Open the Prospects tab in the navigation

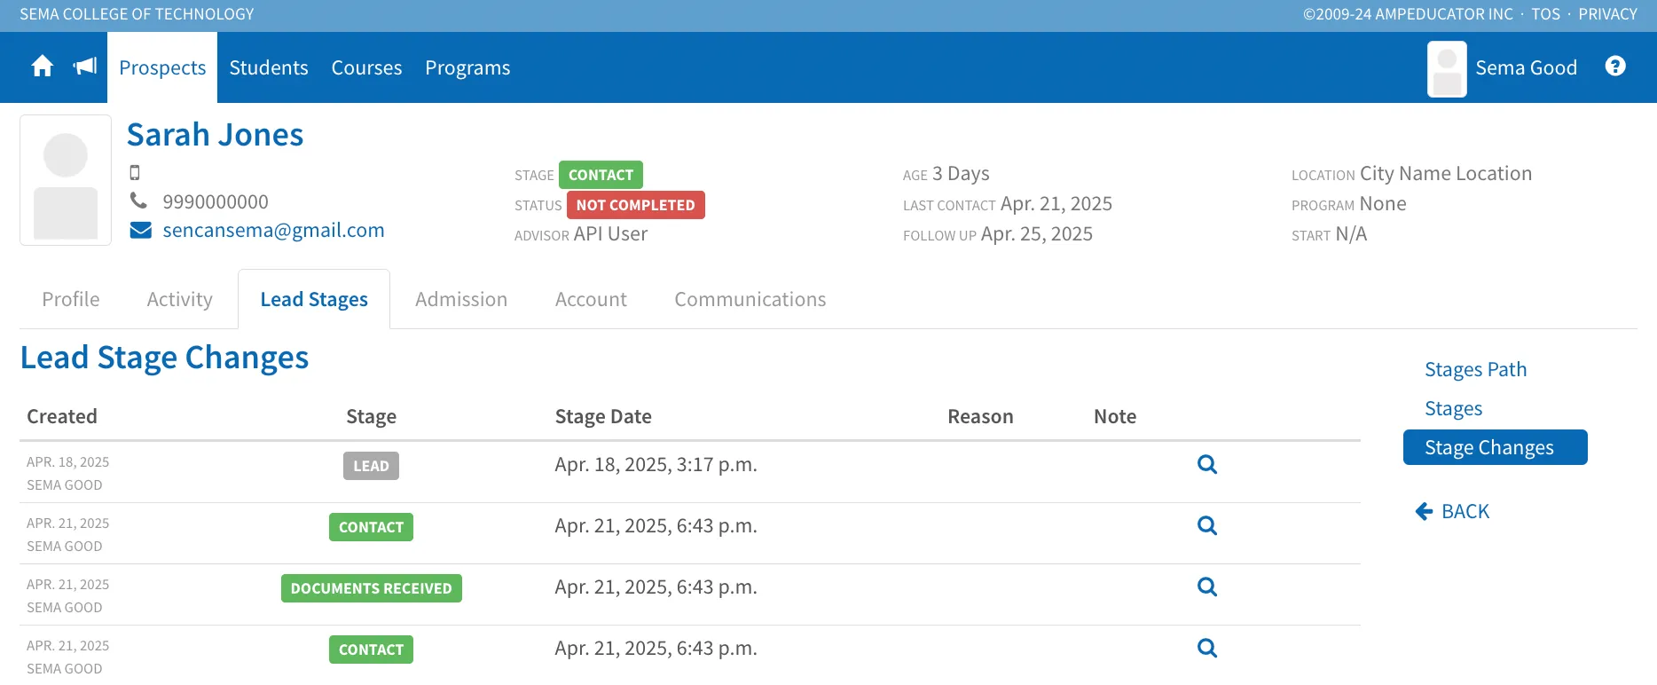coord(162,67)
